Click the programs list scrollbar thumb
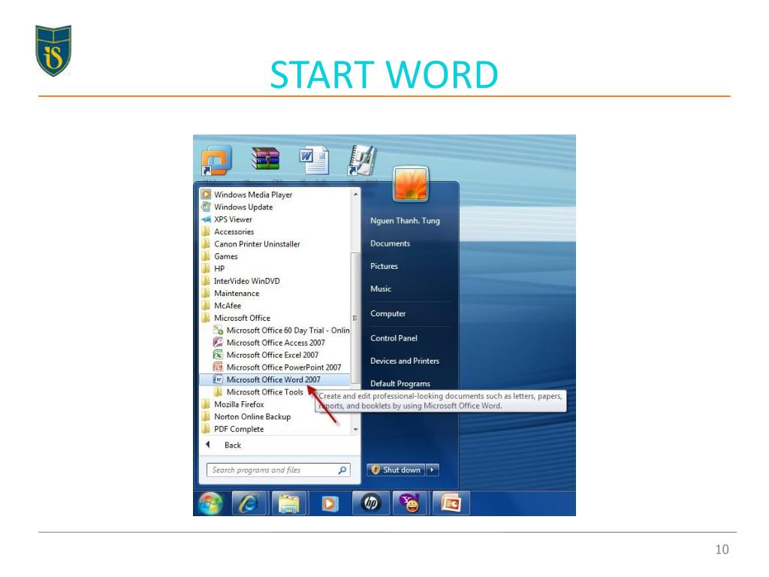The image size is (769, 577). (355, 318)
